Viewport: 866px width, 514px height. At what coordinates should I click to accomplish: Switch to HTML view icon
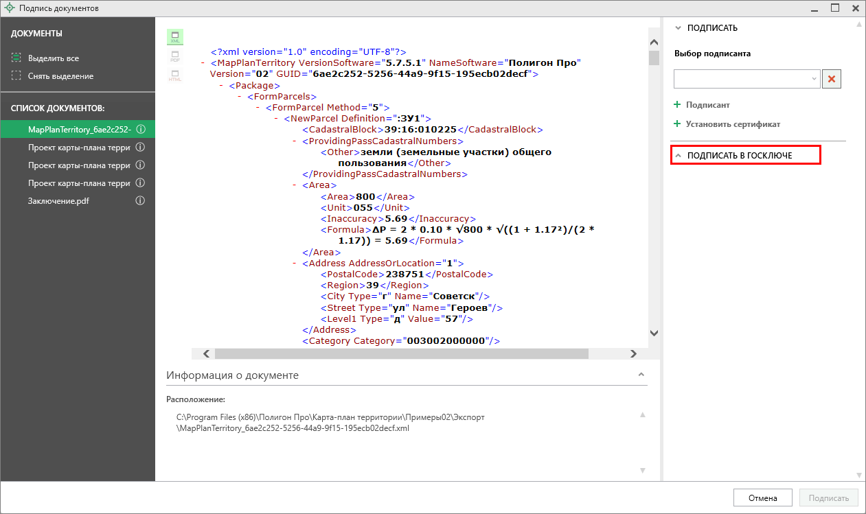(175, 75)
